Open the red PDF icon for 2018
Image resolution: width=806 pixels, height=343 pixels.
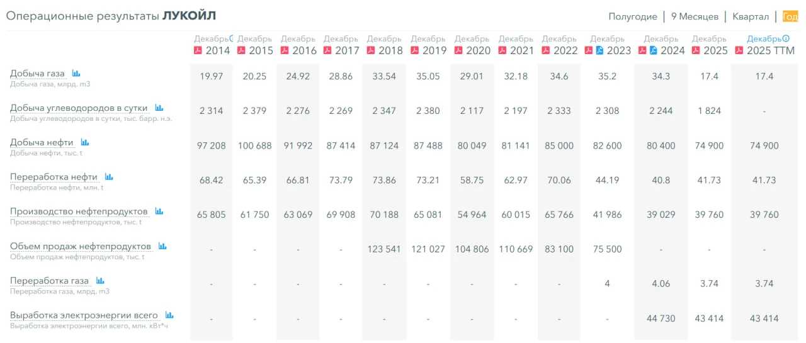click(x=371, y=50)
